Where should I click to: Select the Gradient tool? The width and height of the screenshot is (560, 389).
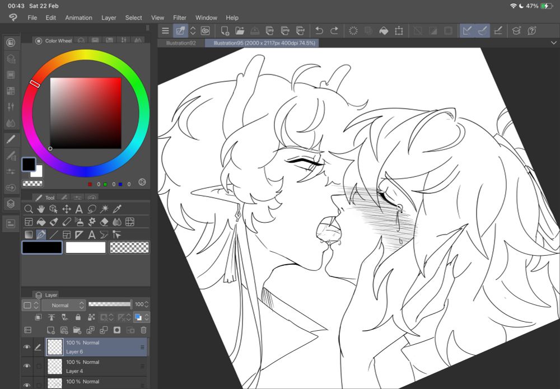[x=29, y=235]
